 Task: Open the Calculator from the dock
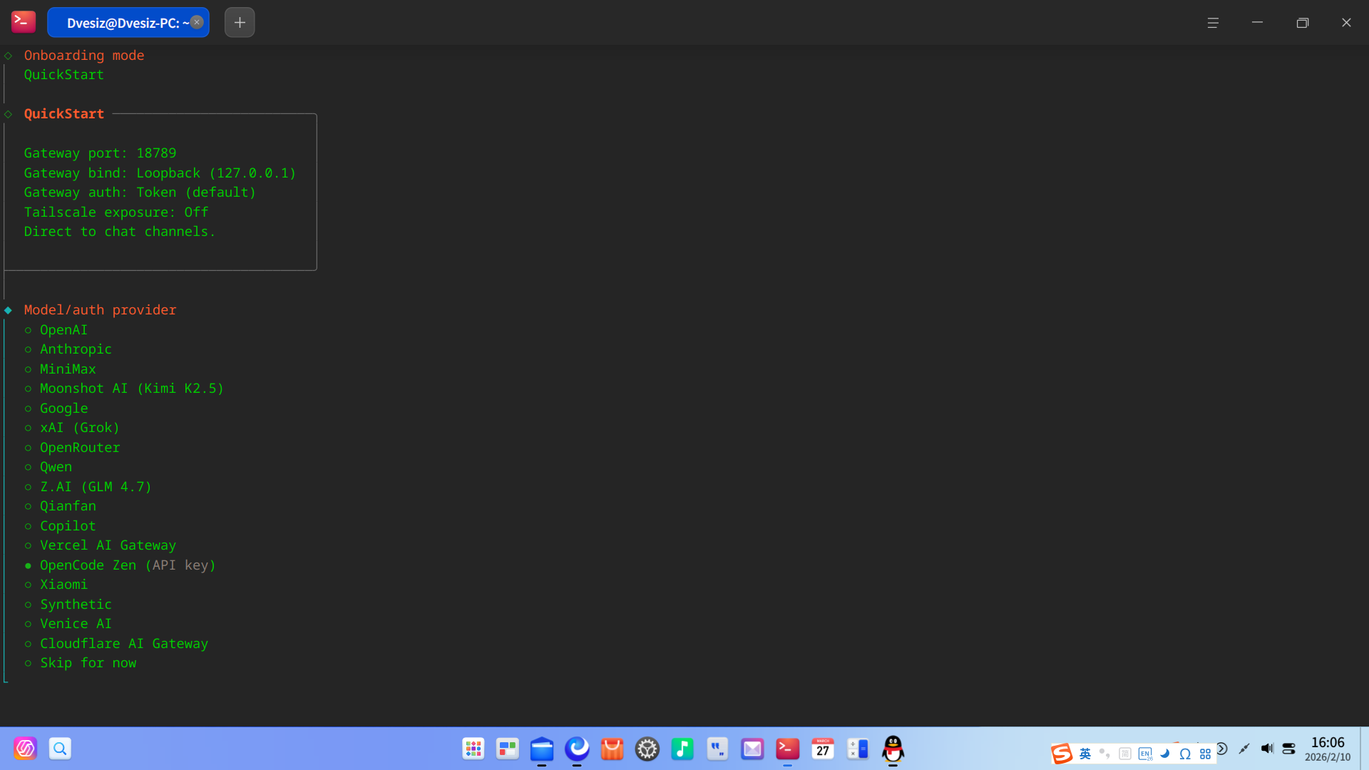[x=858, y=749]
